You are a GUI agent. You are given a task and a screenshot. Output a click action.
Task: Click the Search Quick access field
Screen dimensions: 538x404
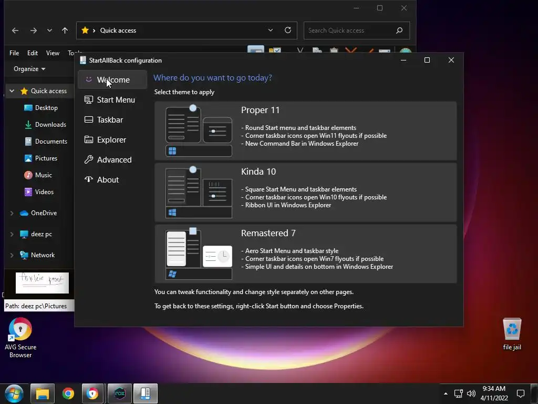[x=357, y=31]
